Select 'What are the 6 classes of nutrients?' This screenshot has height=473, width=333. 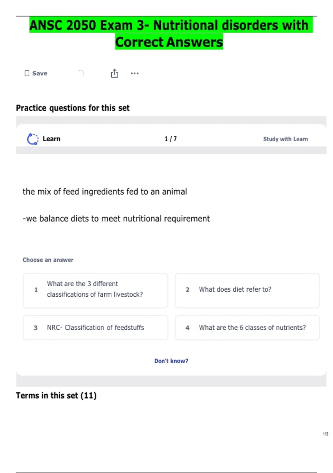click(247, 327)
